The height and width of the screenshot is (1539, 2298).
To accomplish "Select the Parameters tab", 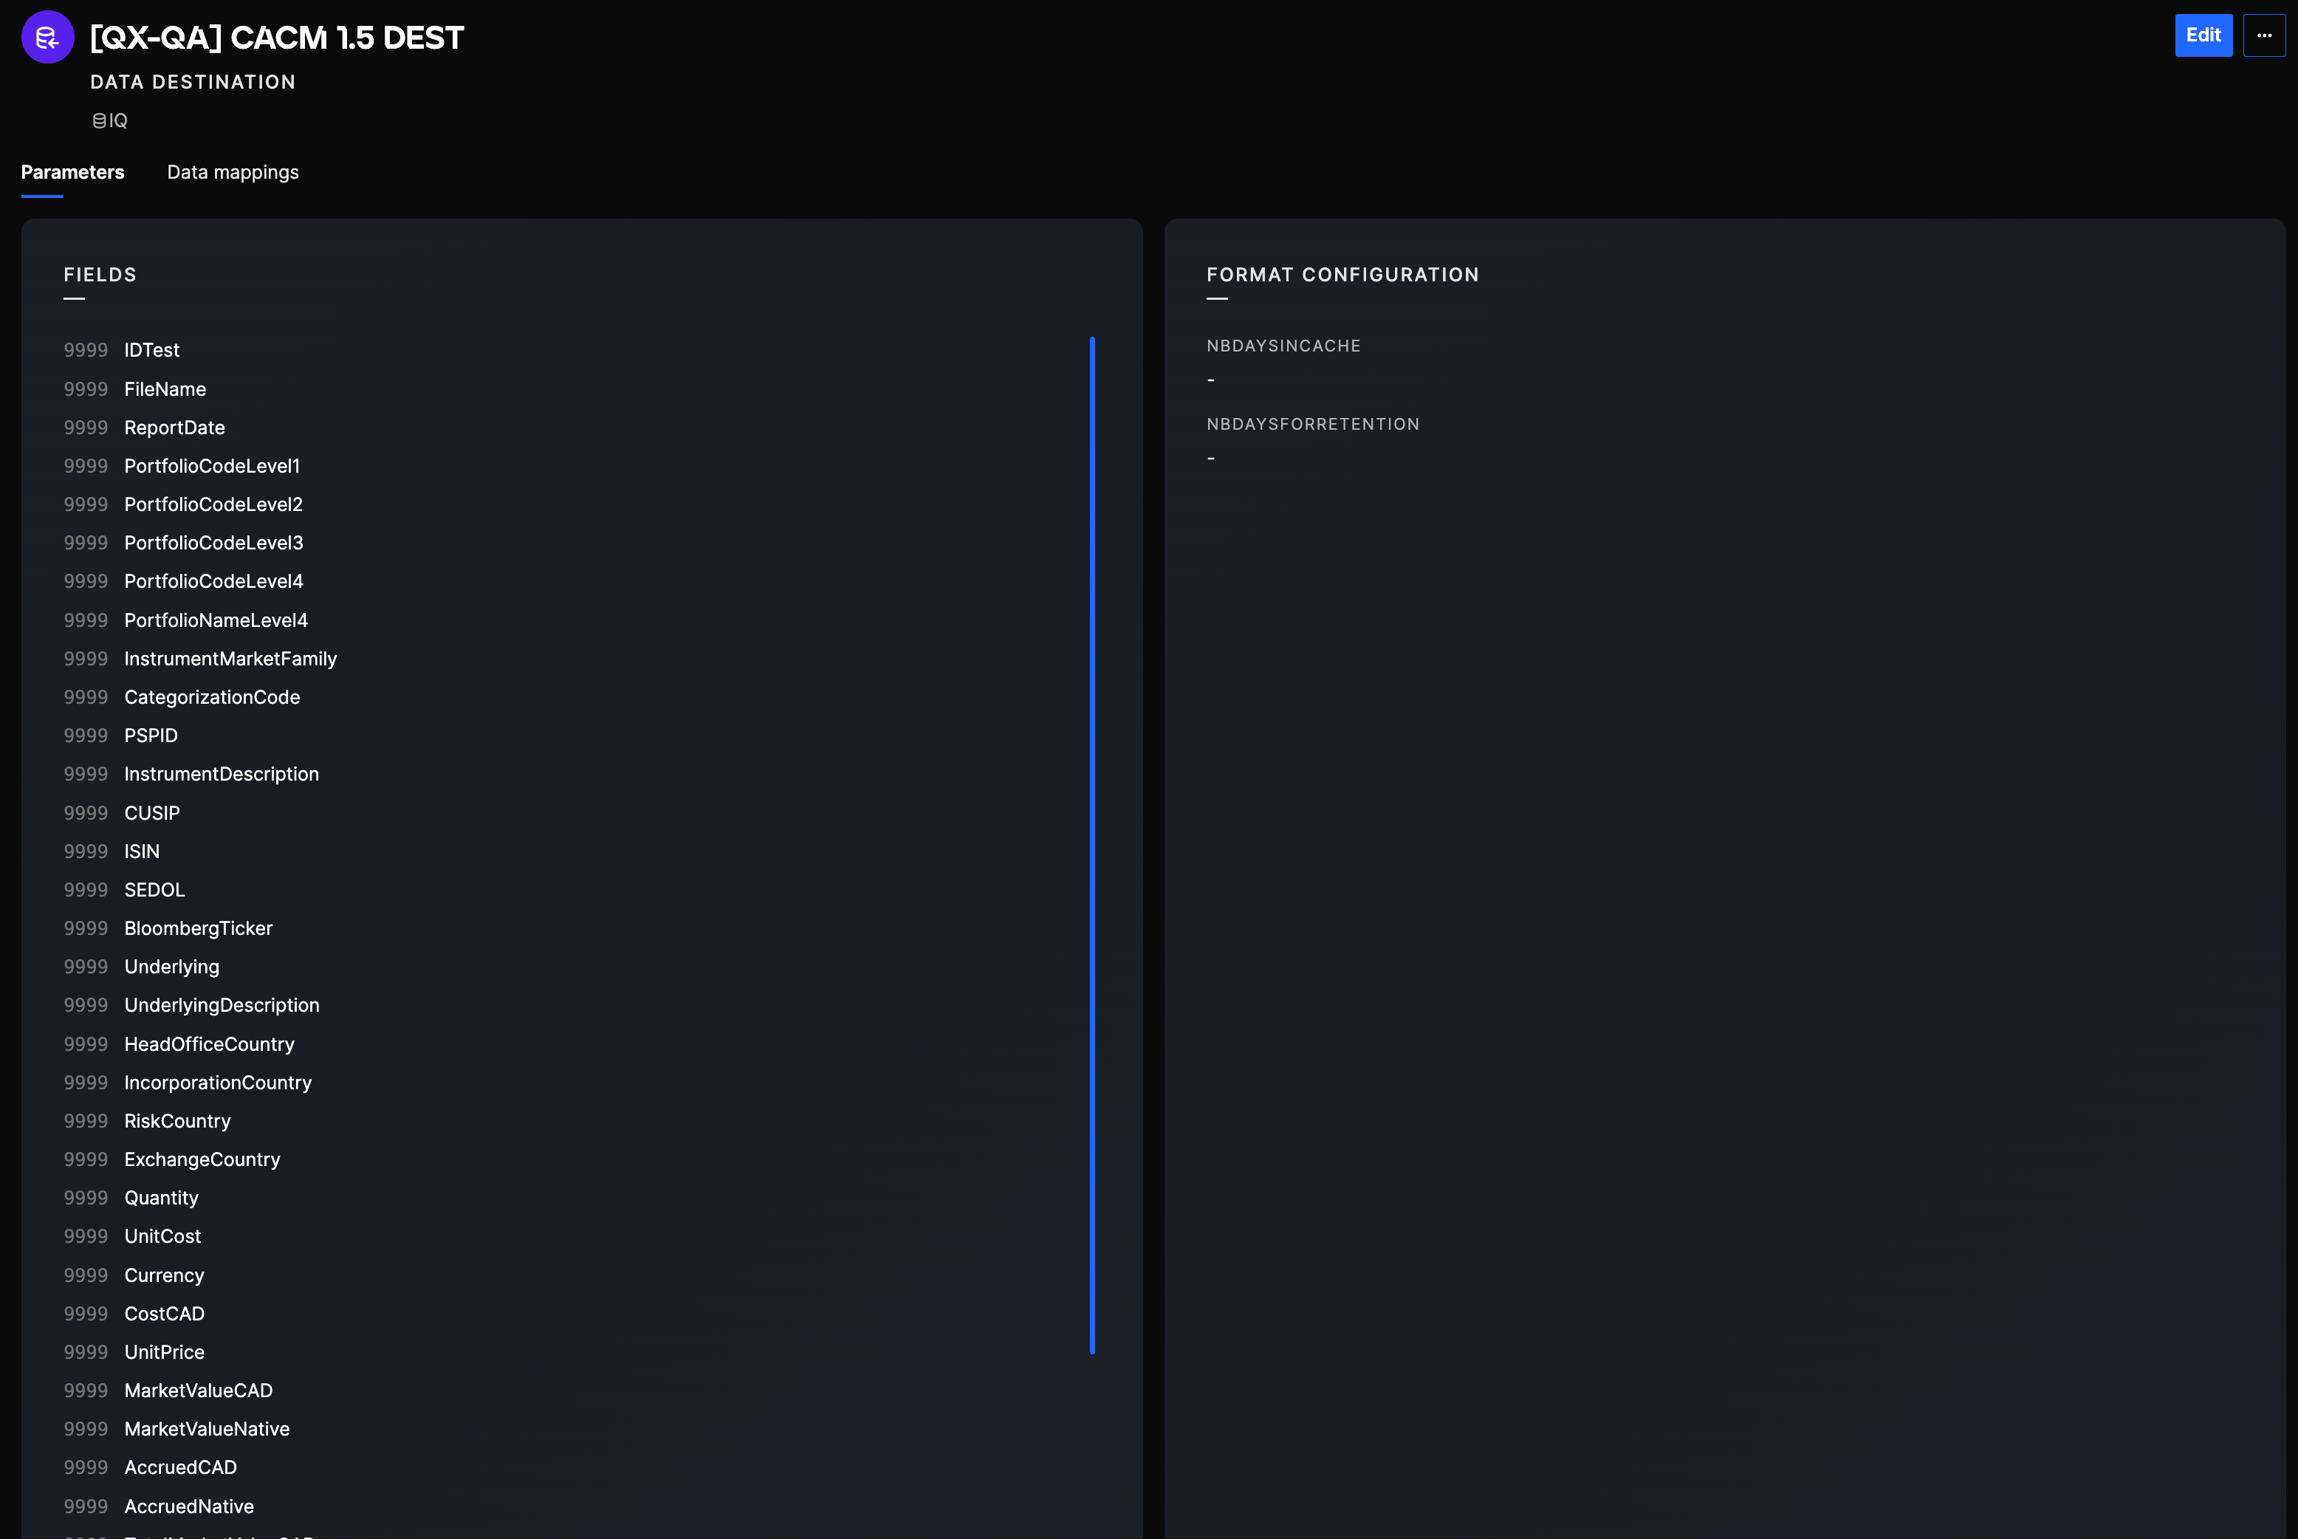I will coord(72,172).
